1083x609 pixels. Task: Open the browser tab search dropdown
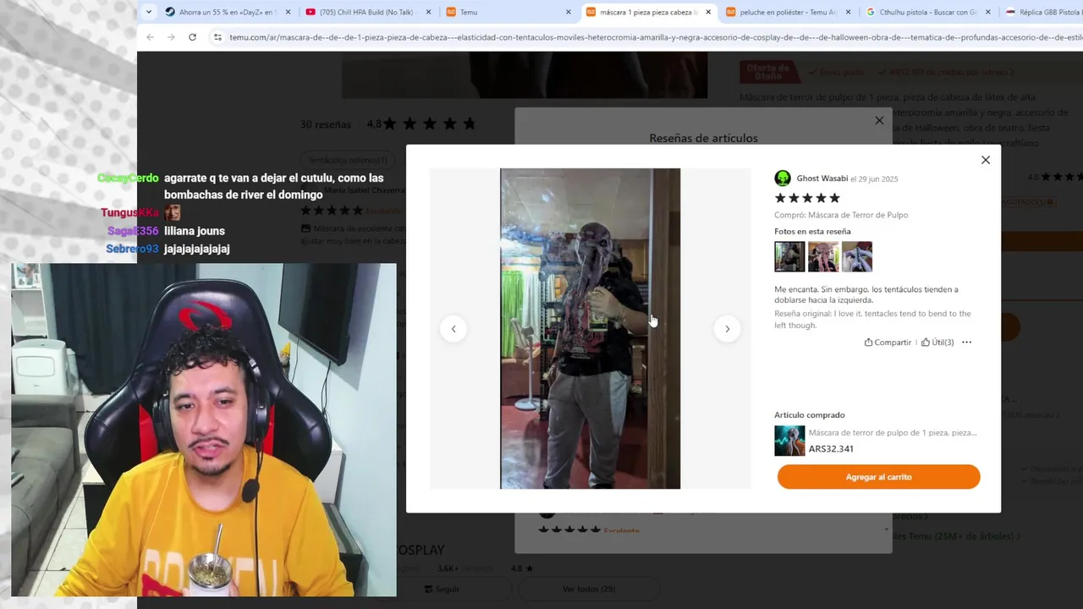[x=149, y=12]
